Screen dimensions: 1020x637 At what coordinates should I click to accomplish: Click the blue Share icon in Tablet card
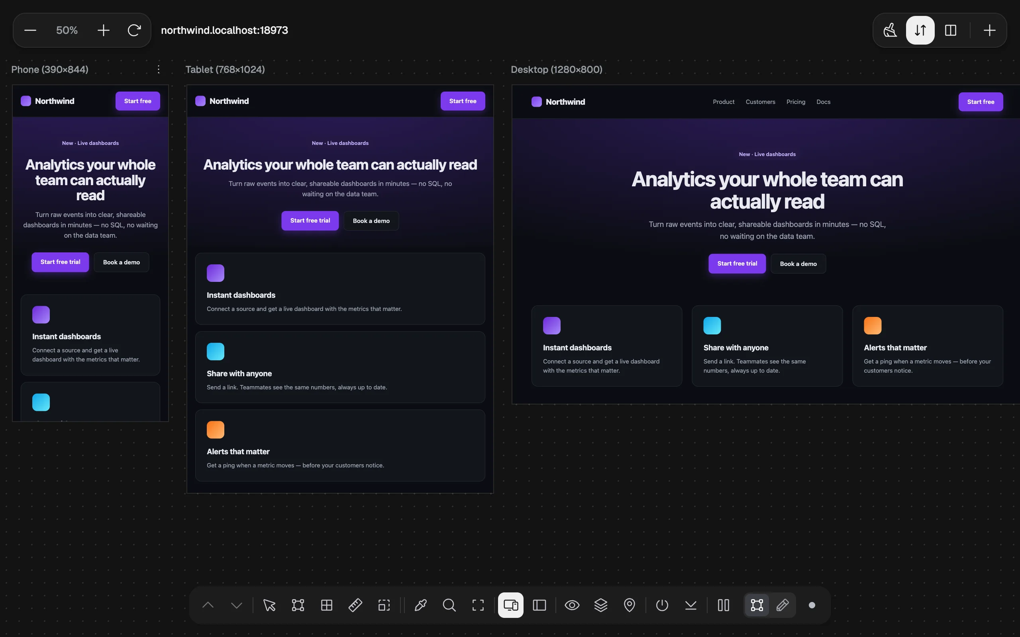(216, 352)
